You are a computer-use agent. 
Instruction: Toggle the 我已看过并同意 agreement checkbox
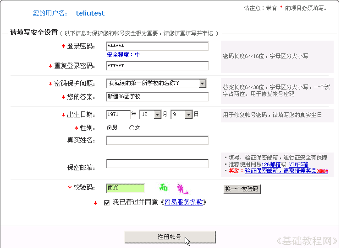(107, 203)
